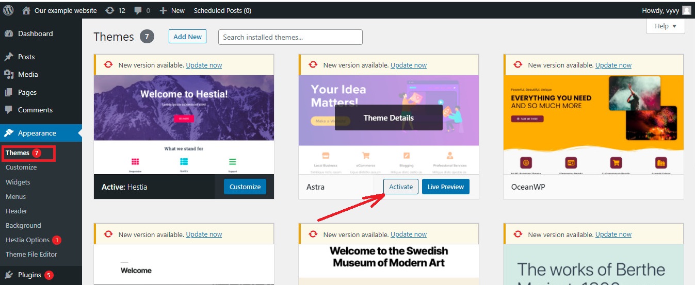This screenshot has height=285, width=695.
Task: Click the Plugins plug icon
Action: (9, 275)
